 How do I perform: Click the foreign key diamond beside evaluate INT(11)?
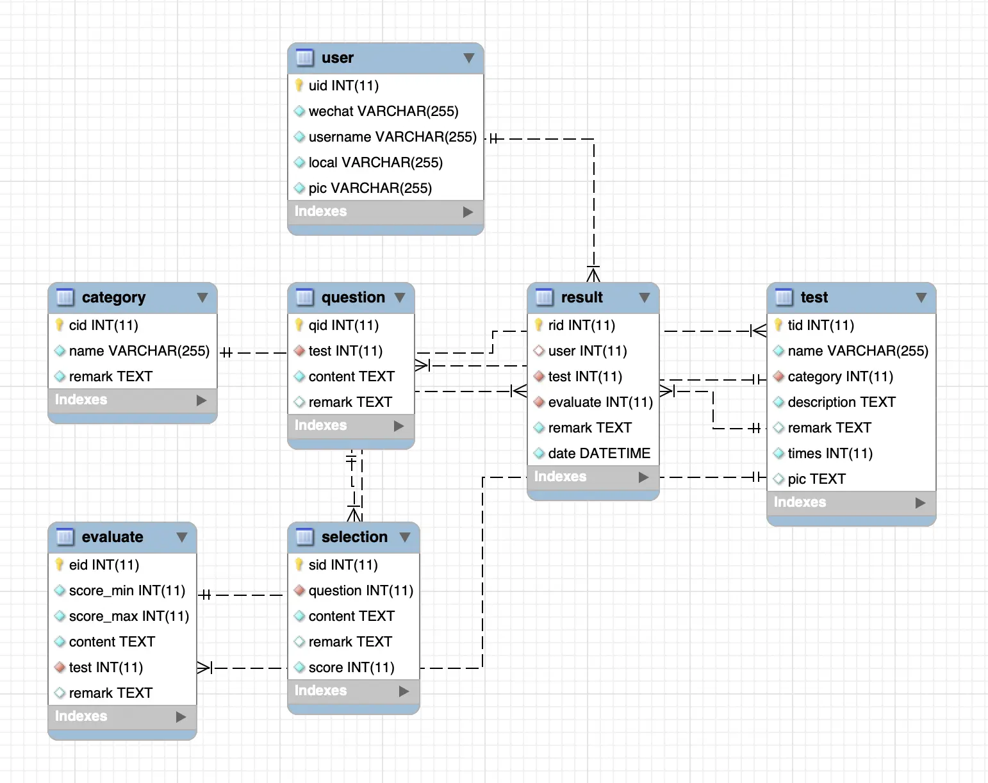[539, 402]
